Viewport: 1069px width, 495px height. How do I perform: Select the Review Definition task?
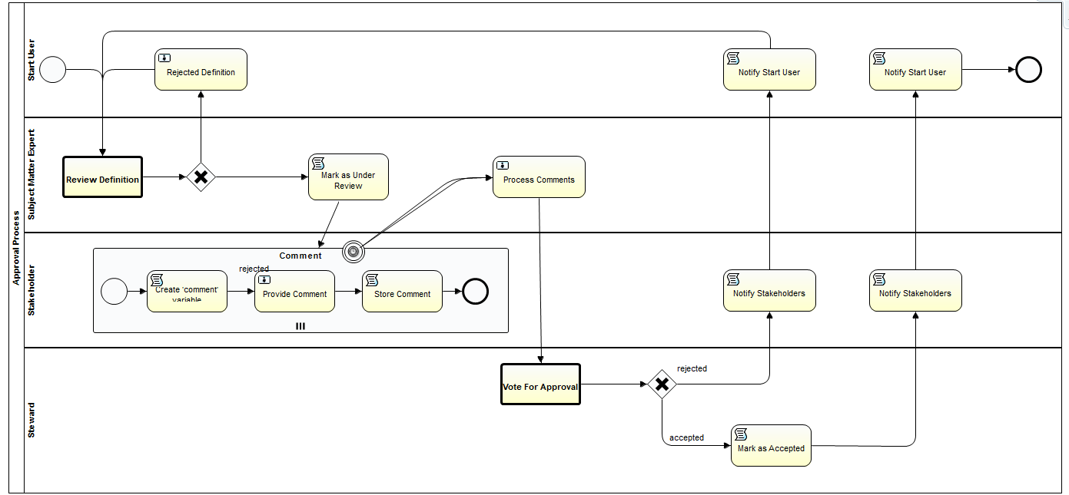tap(102, 177)
